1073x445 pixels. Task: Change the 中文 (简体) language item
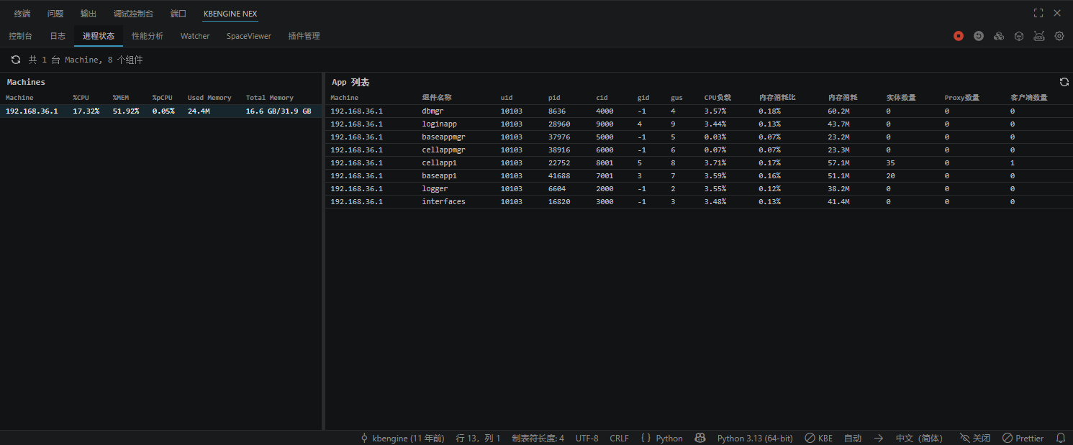click(919, 438)
